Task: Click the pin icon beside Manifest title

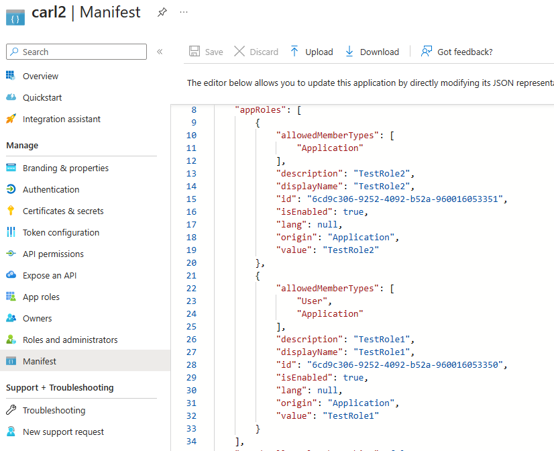Action: tap(162, 12)
